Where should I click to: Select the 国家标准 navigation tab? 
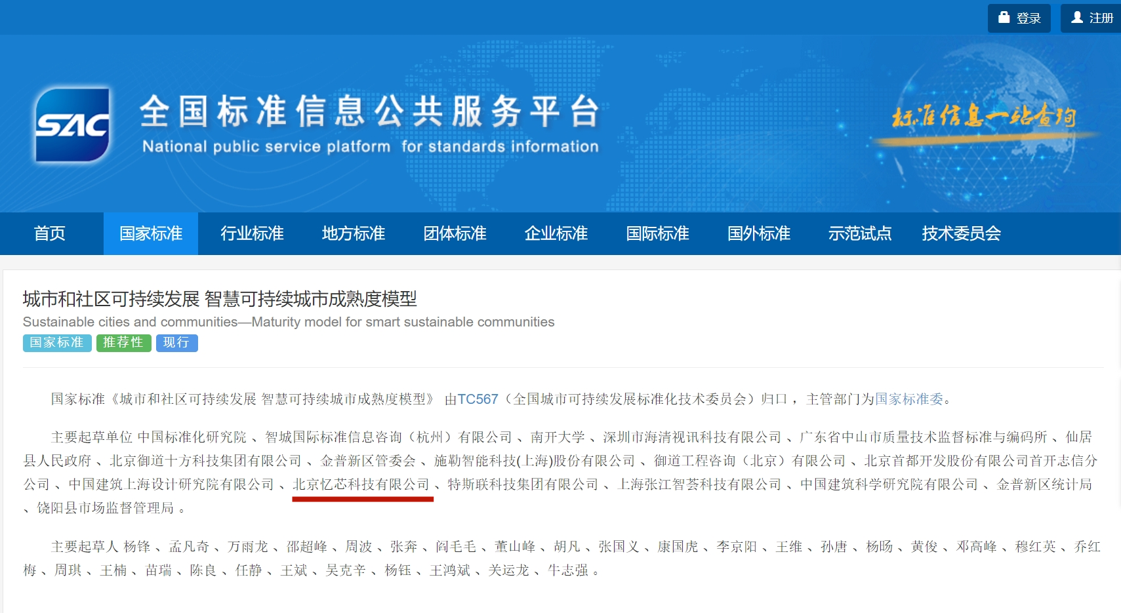point(150,233)
